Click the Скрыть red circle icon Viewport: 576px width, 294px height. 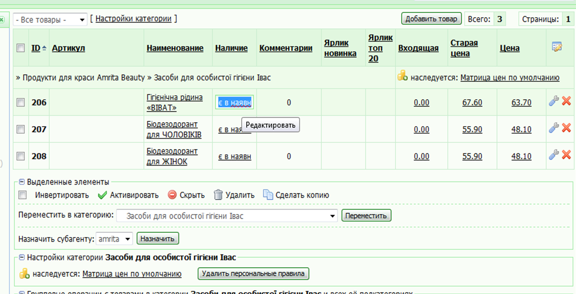[x=172, y=195]
